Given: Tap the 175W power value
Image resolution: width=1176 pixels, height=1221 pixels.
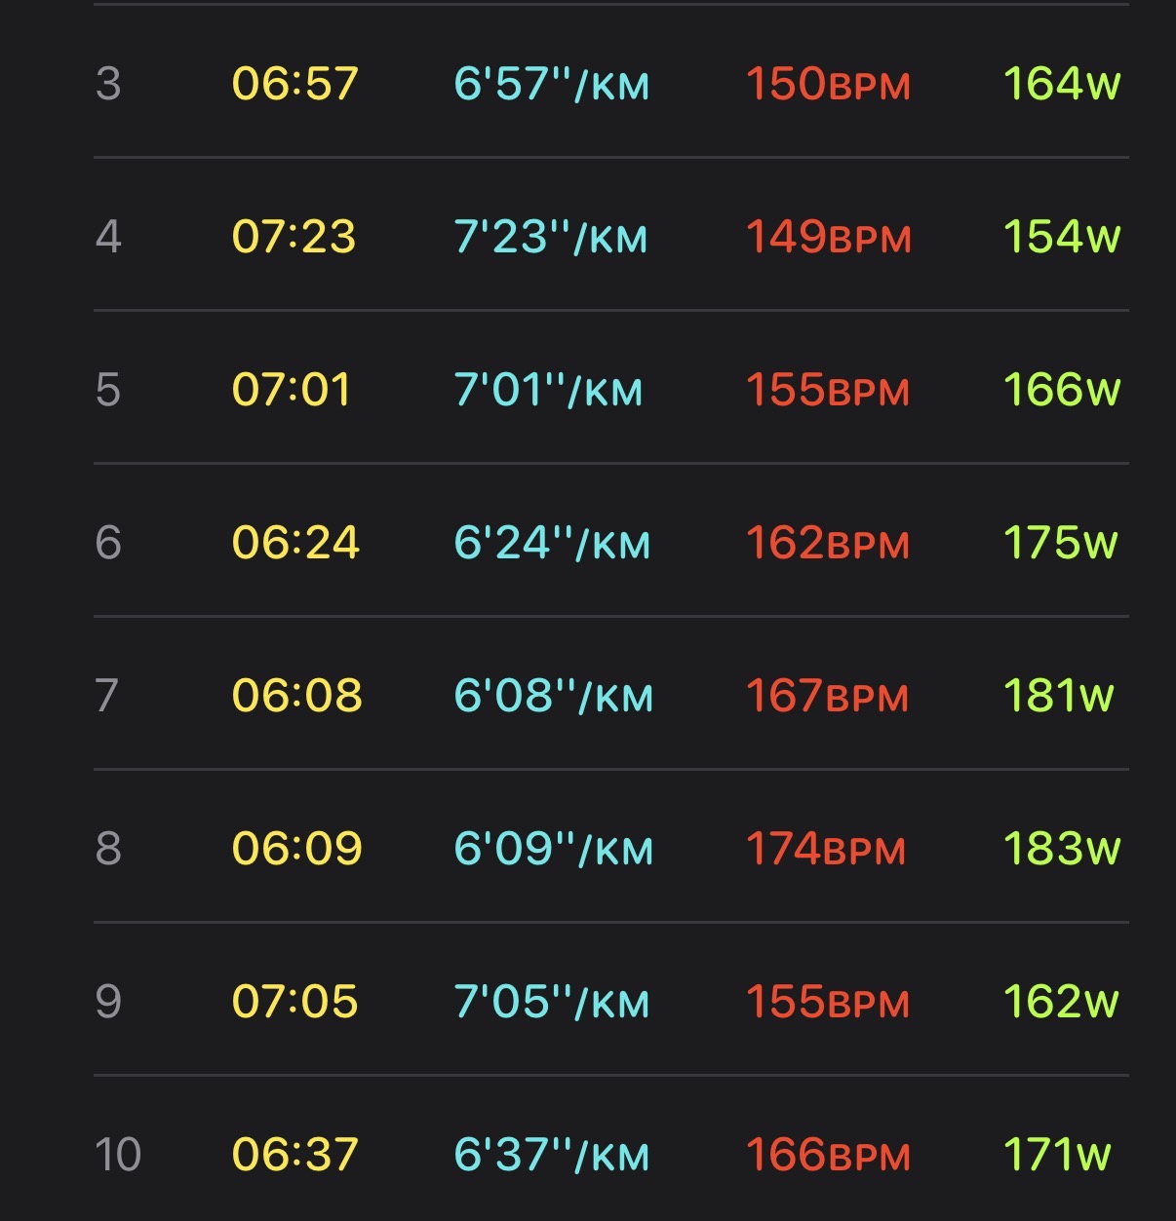Looking at the screenshot, I should 1060,543.
